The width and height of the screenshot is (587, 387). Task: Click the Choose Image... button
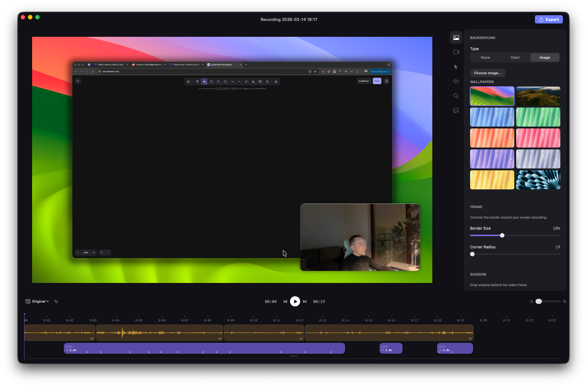(x=488, y=73)
